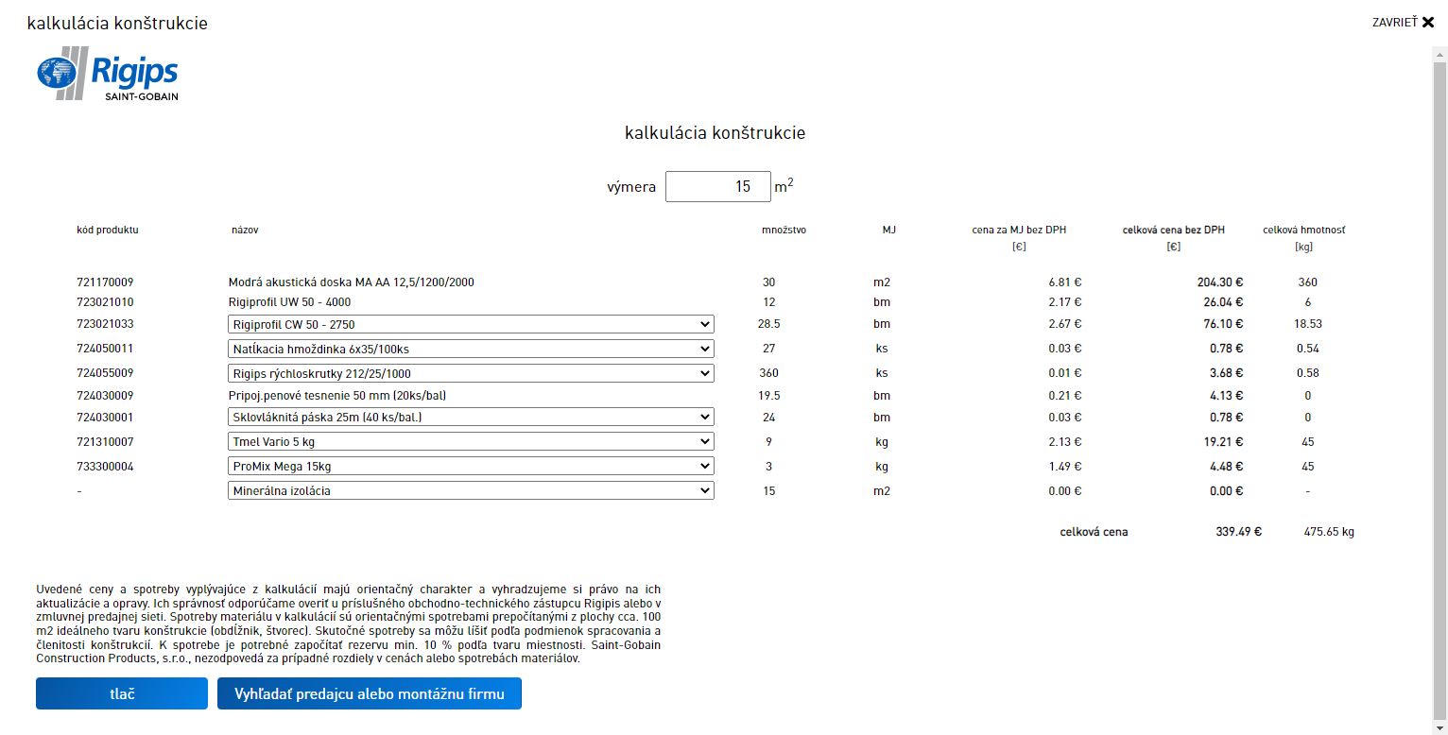This screenshot has height=735, width=1448.
Task: Expand the Tmel Vario 5 kg dropdown
Action: pyautogui.click(x=471, y=441)
